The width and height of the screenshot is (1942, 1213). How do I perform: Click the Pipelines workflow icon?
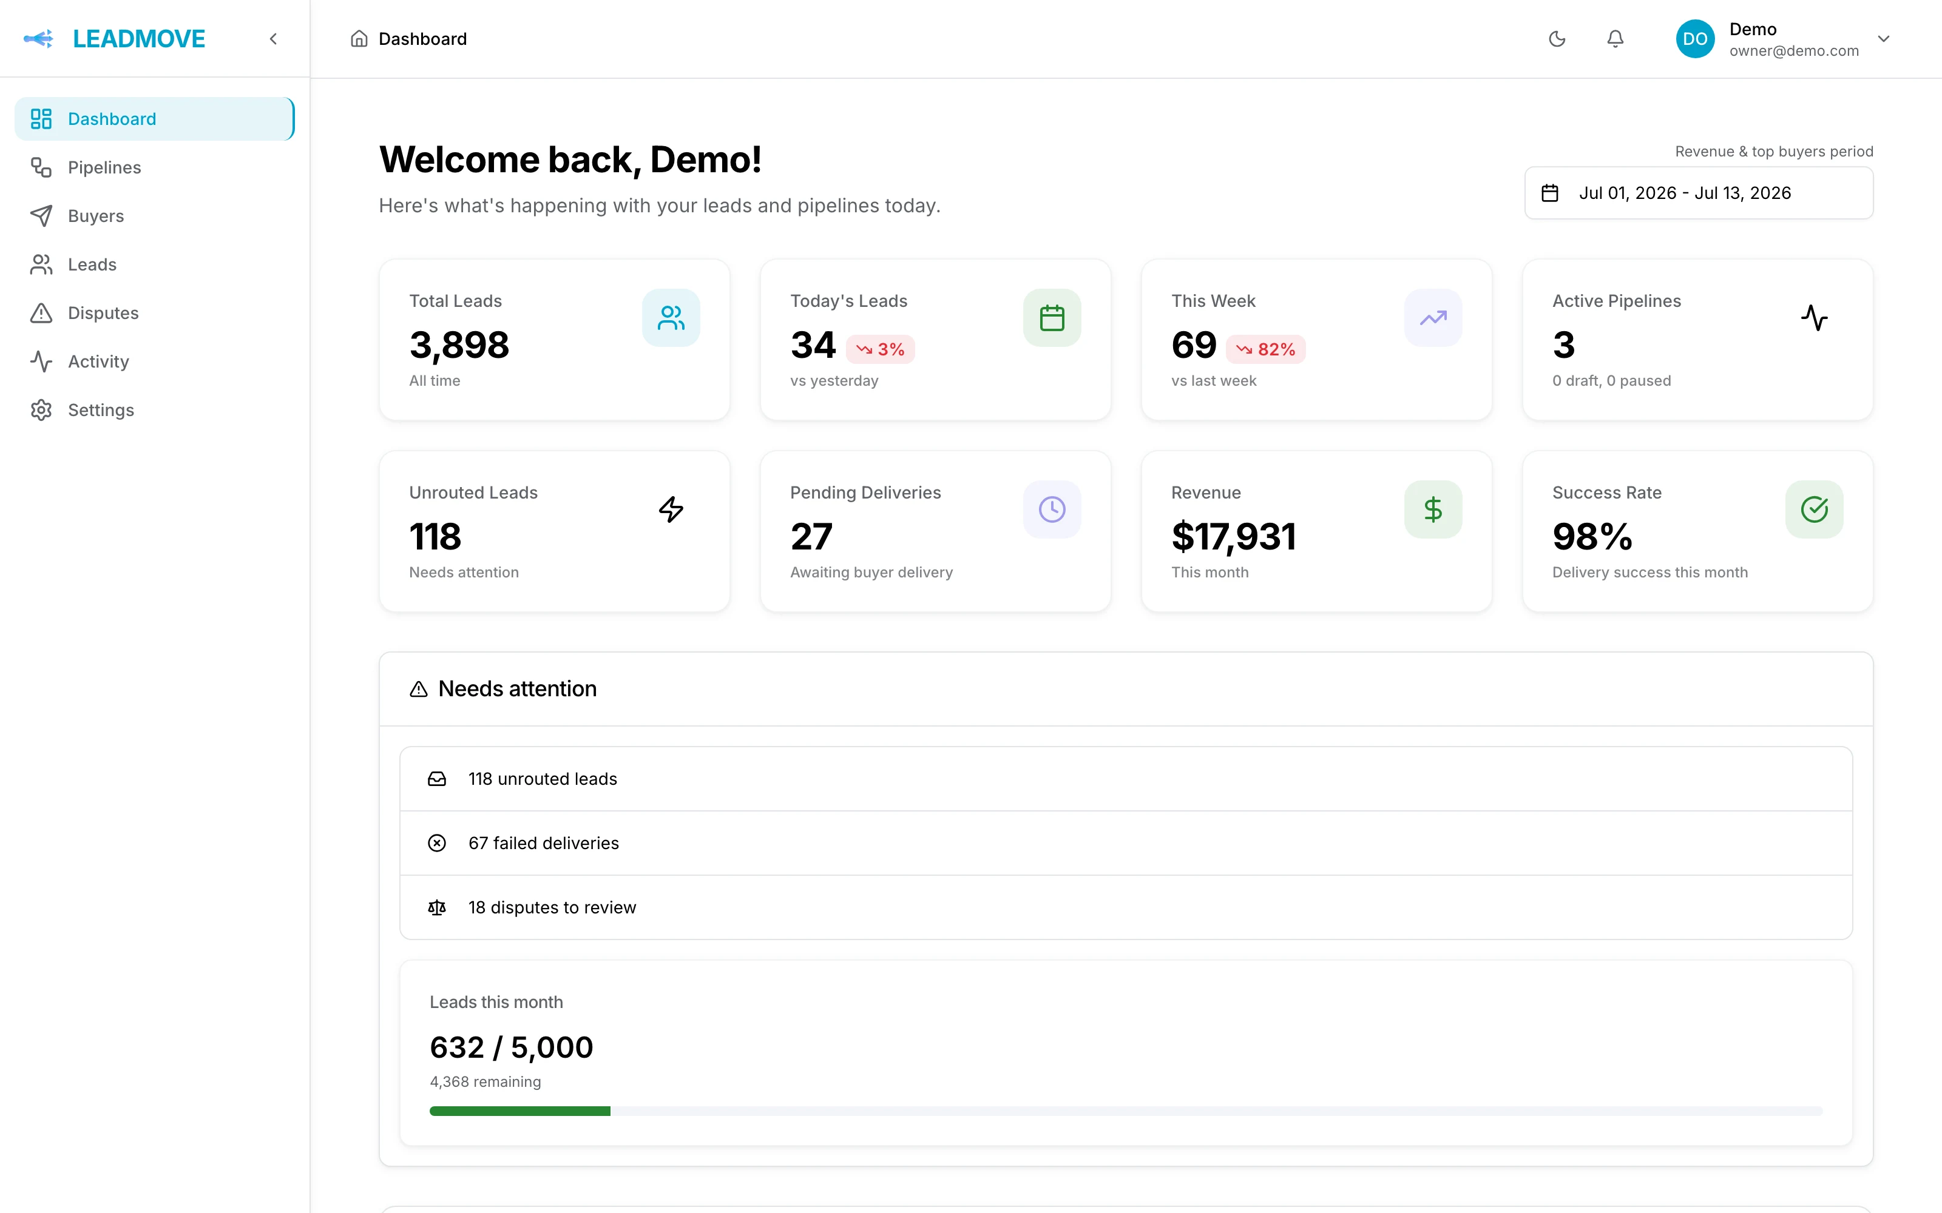click(41, 167)
